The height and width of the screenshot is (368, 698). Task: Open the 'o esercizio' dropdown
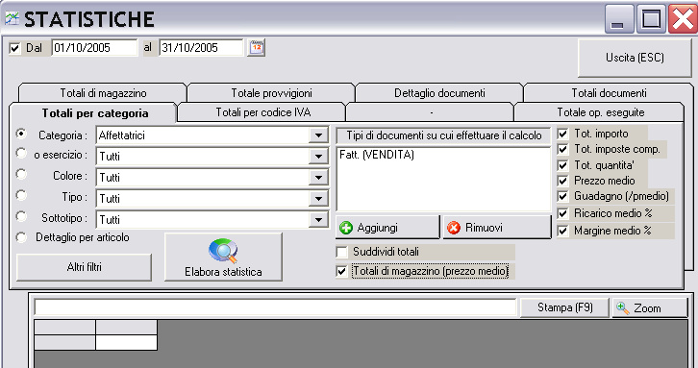click(x=318, y=157)
